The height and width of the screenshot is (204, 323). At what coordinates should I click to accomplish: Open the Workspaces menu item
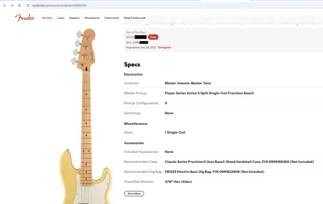coord(92,18)
